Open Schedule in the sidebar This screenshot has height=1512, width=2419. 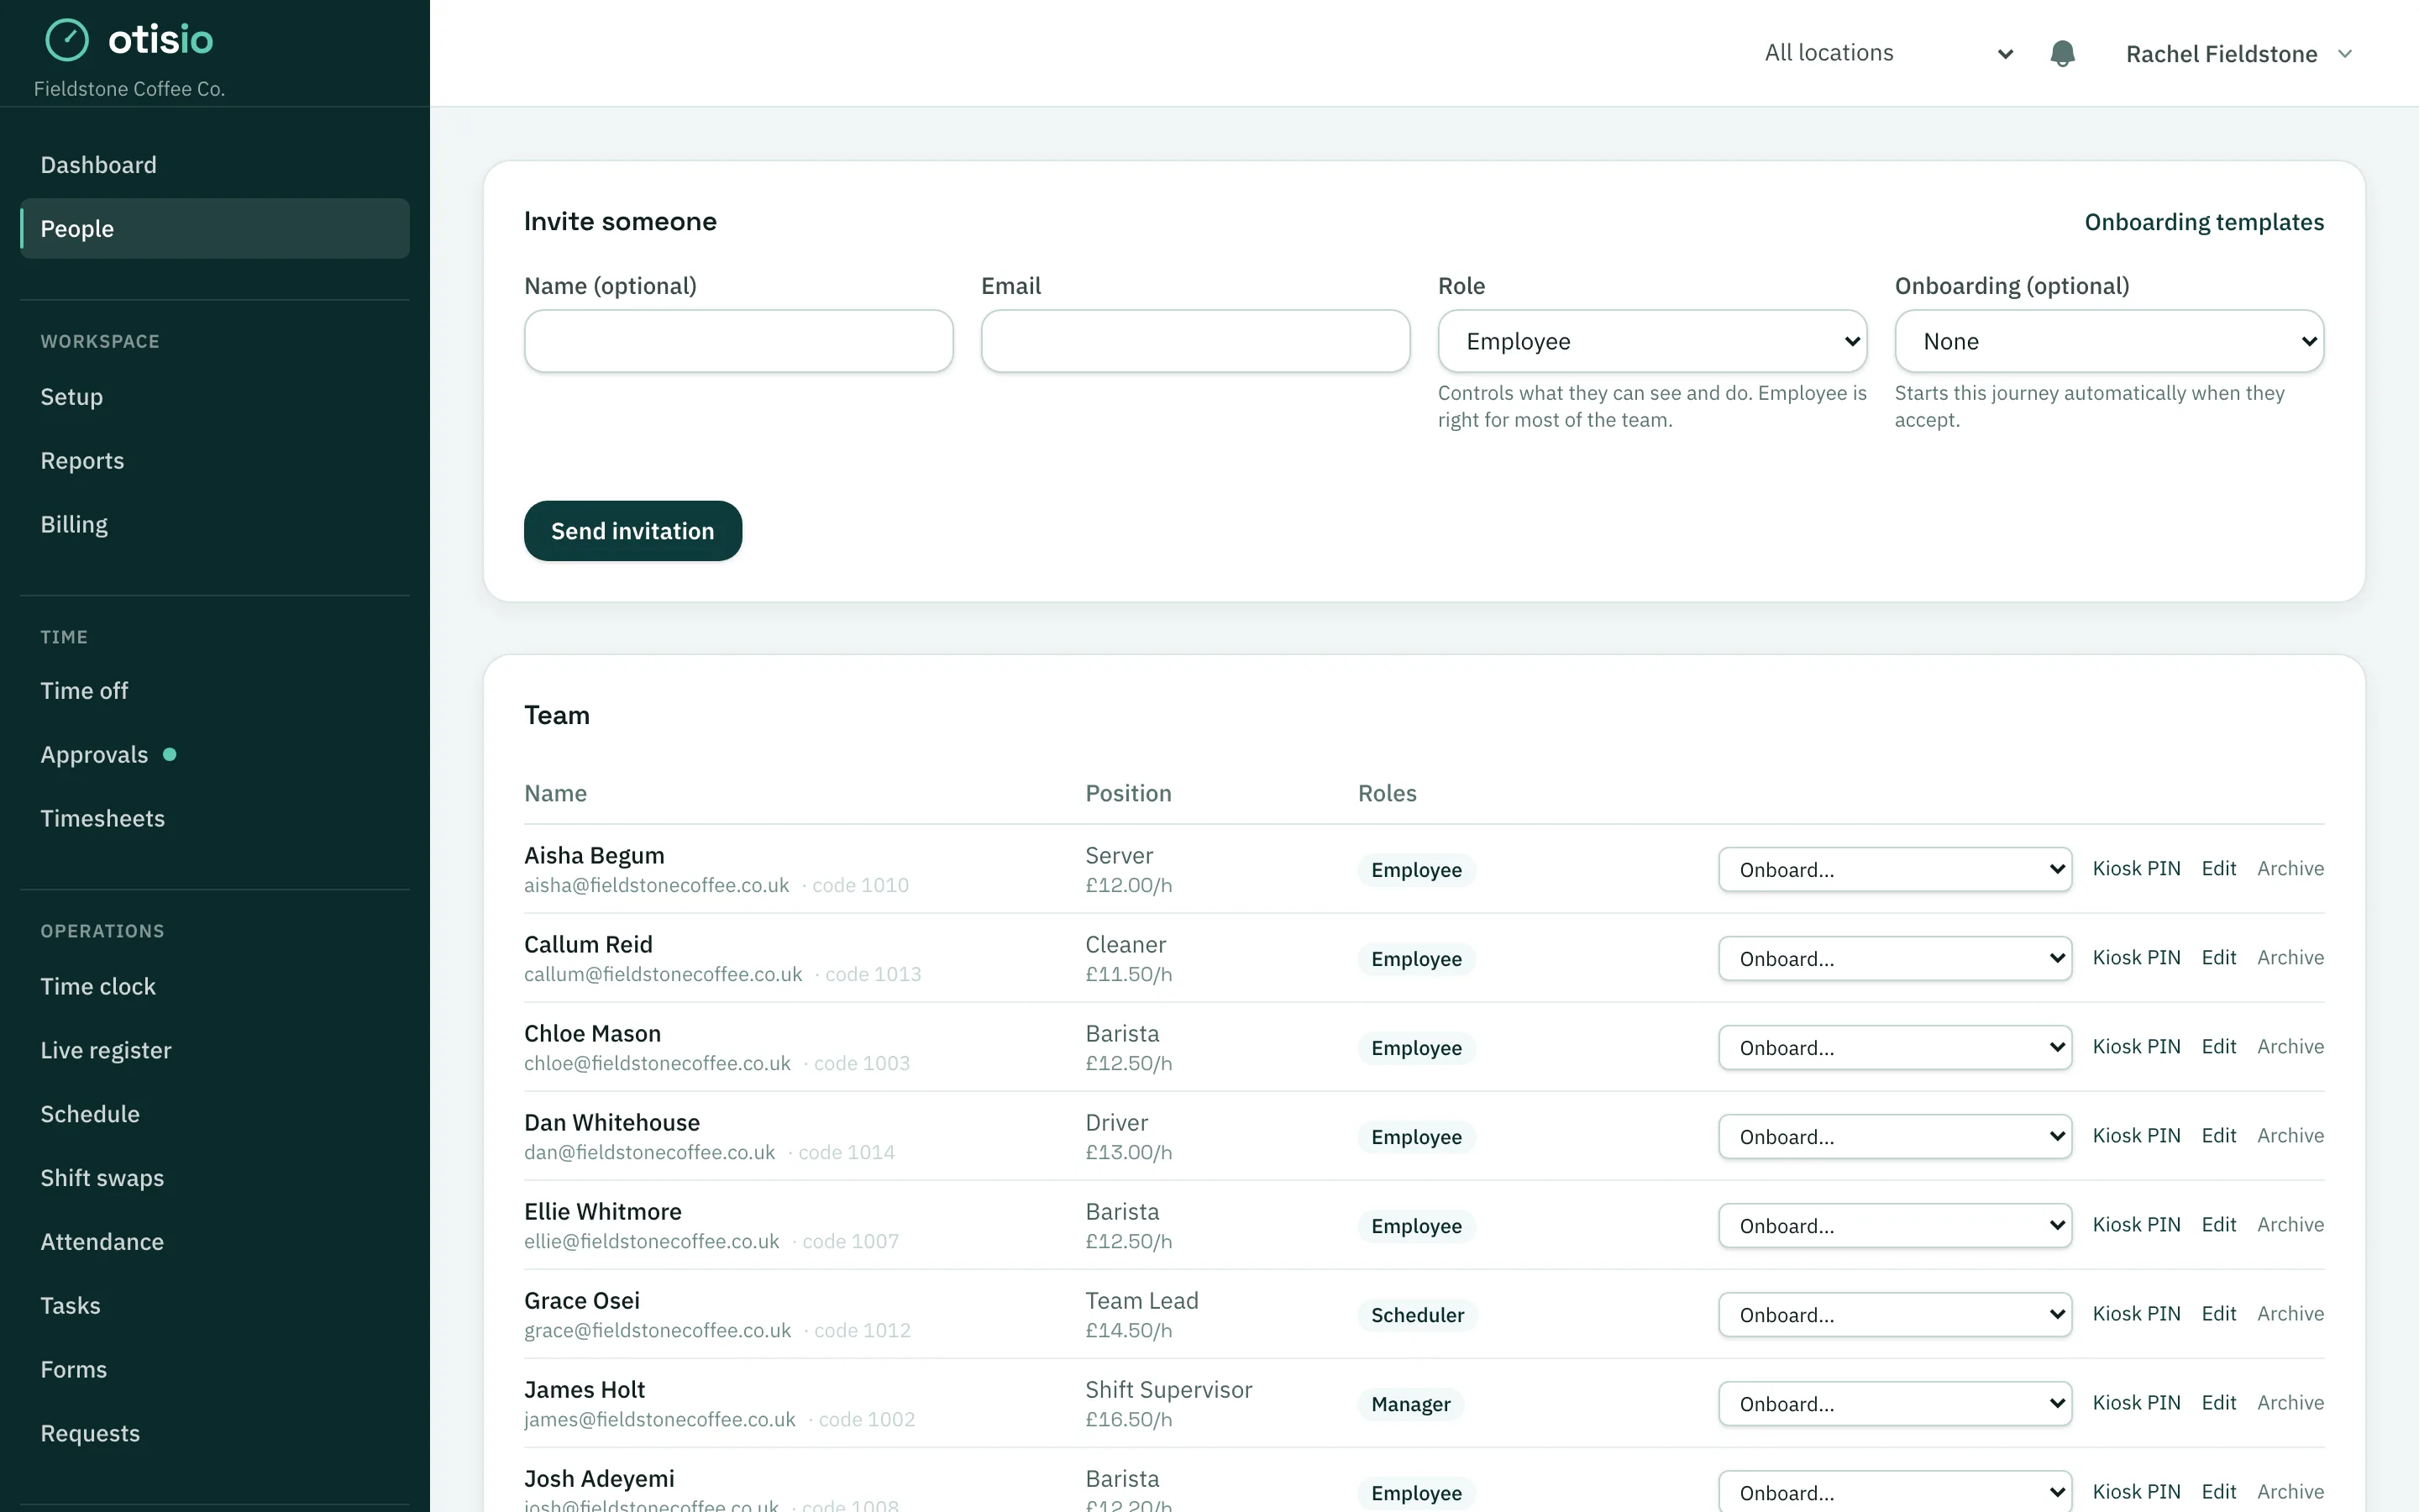coord(215,1114)
